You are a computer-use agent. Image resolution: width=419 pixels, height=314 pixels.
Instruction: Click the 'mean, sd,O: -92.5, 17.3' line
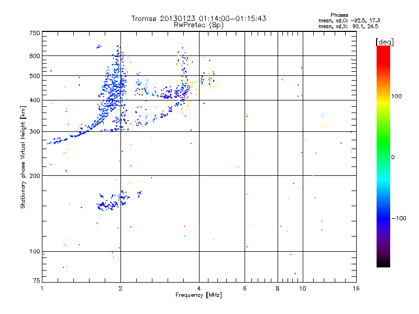pyautogui.click(x=349, y=20)
